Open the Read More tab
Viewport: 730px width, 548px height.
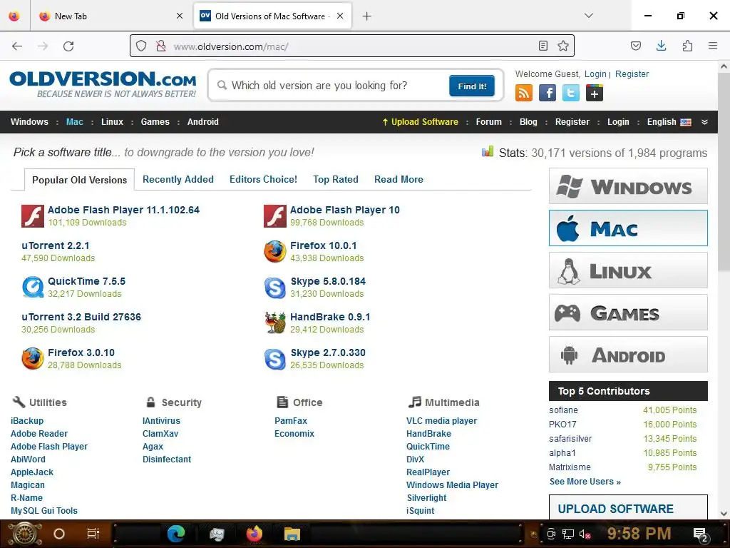coord(399,179)
